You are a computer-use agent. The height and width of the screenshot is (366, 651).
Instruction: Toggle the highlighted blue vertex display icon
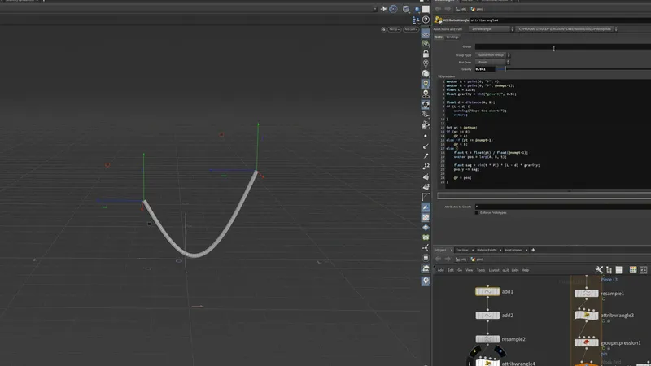point(426,207)
